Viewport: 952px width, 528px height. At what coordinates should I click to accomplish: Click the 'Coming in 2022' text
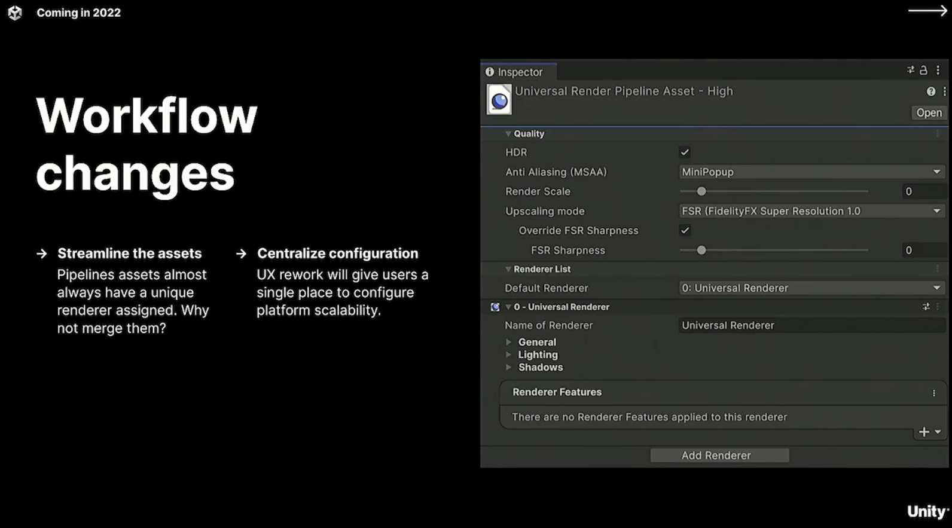78,13
